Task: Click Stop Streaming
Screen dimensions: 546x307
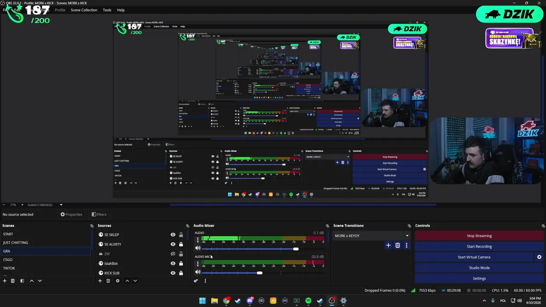Action: tap(479, 236)
